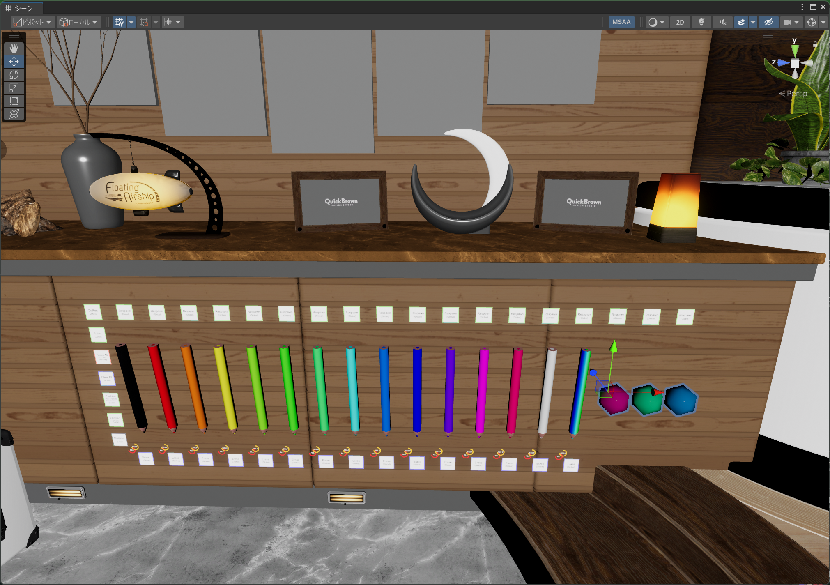
Task: Select the combined Transform tool
Action: point(14,114)
